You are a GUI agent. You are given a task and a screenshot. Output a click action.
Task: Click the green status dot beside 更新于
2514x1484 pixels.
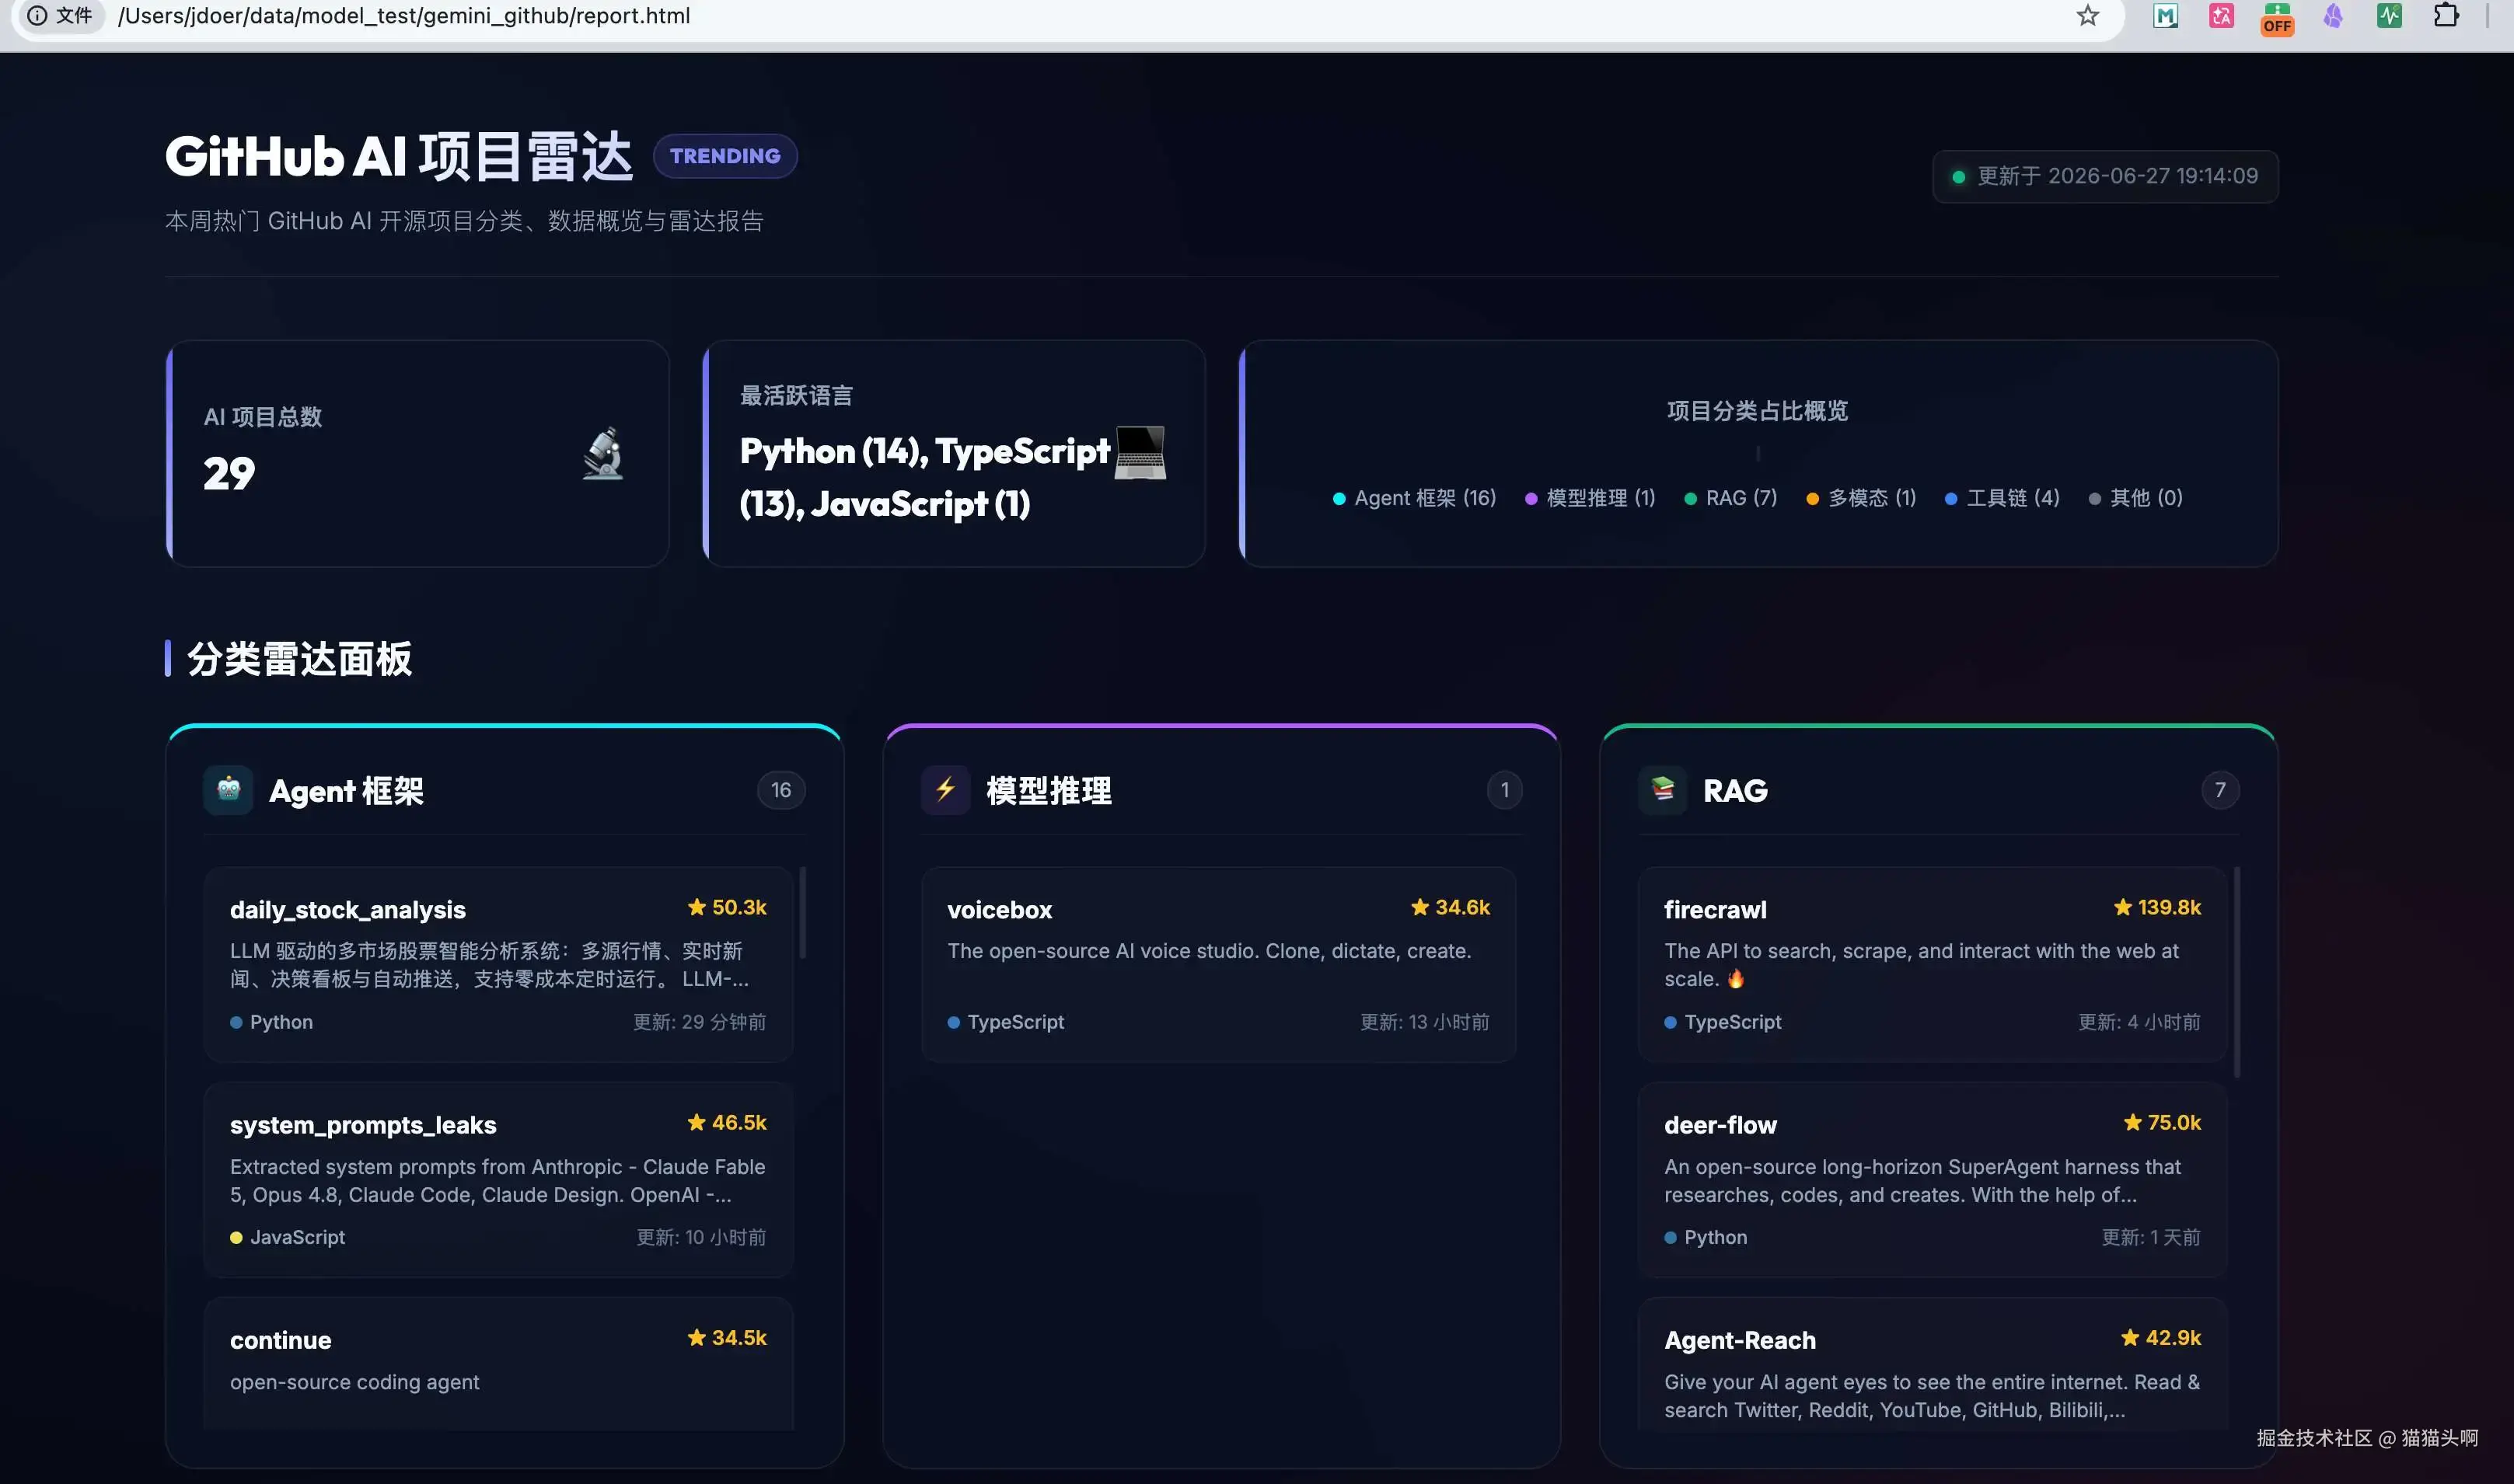(1959, 177)
